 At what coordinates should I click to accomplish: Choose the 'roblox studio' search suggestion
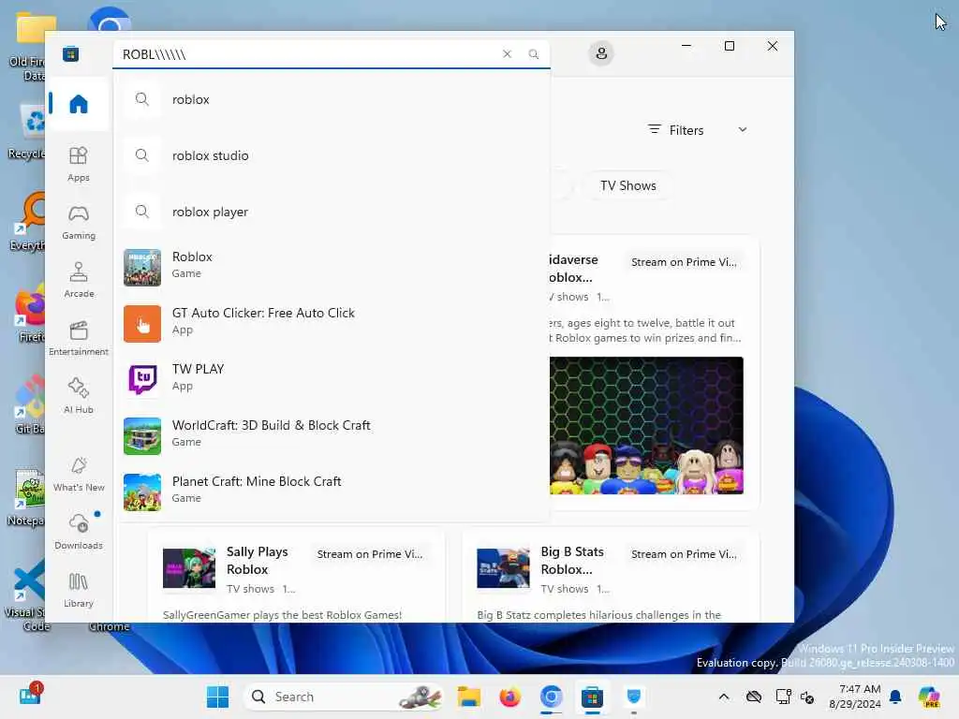pyautogui.click(x=332, y=155)
